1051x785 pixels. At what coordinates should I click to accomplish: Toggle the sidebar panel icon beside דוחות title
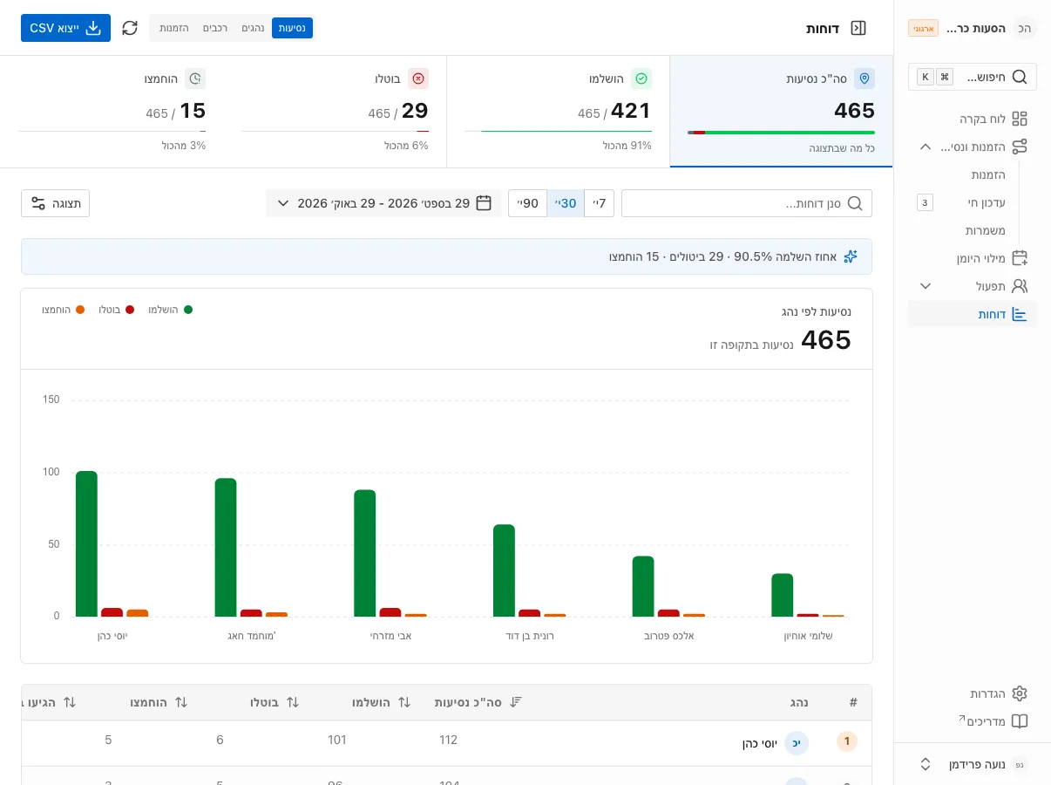pos(858,28)
